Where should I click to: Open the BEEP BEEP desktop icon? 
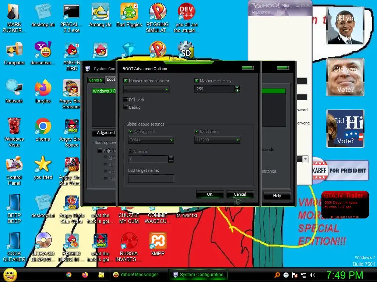(x=14, y=209)
